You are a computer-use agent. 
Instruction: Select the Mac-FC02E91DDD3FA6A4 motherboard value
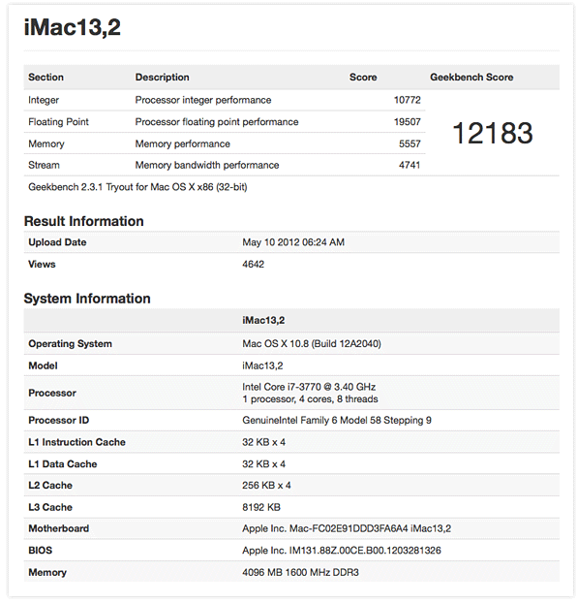347,528
